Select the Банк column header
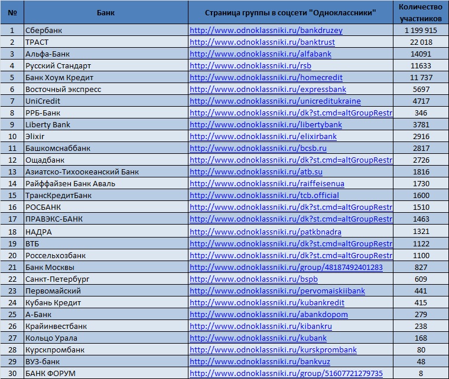Viewport: 449px width, 379px height. tap(106, 12)
